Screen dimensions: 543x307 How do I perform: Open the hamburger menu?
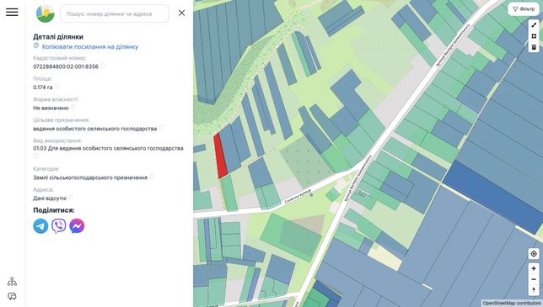tap(12, 12)
